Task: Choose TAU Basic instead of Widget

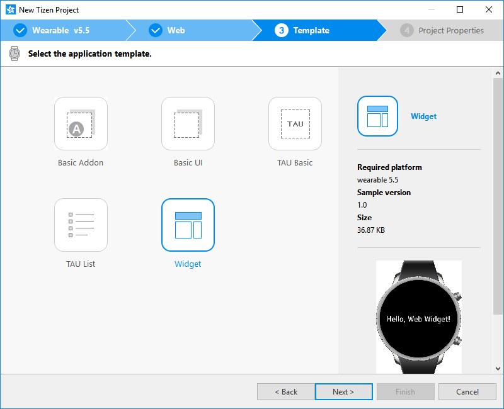Action: 295,123
